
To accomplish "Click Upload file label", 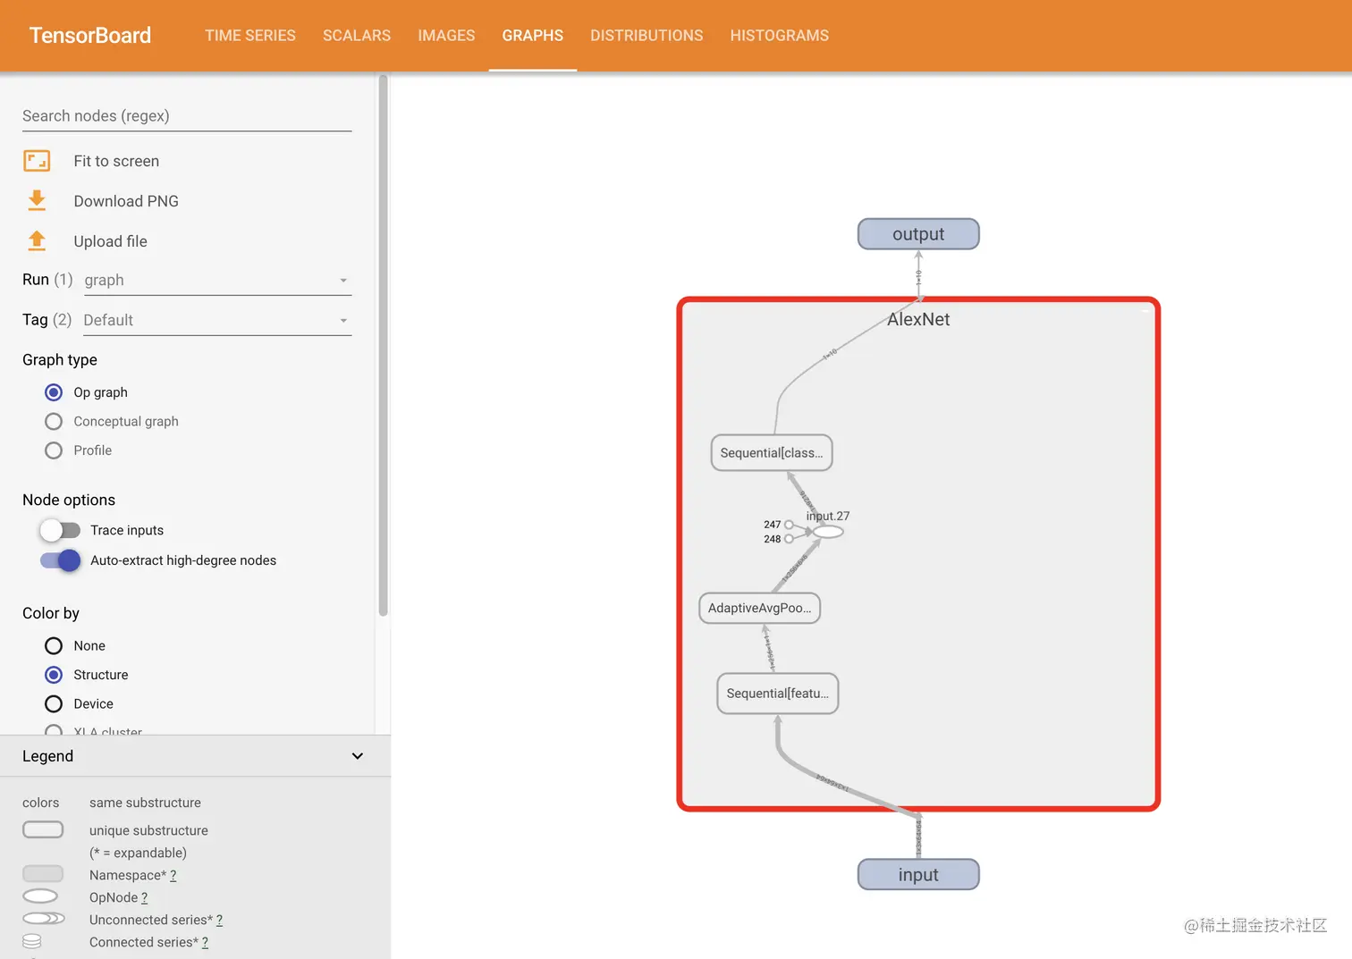I will click(111, 241).
